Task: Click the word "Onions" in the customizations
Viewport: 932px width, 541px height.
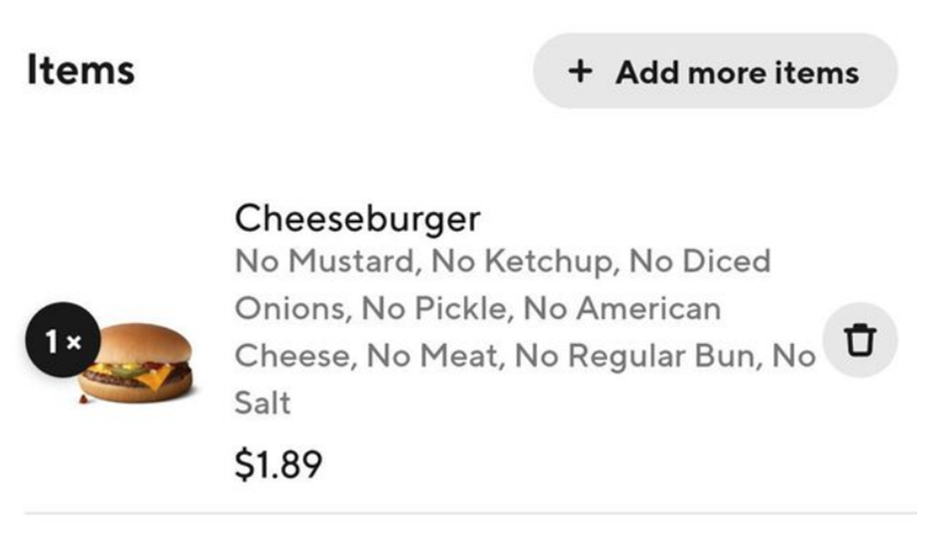Action: (x=290, y=308)
